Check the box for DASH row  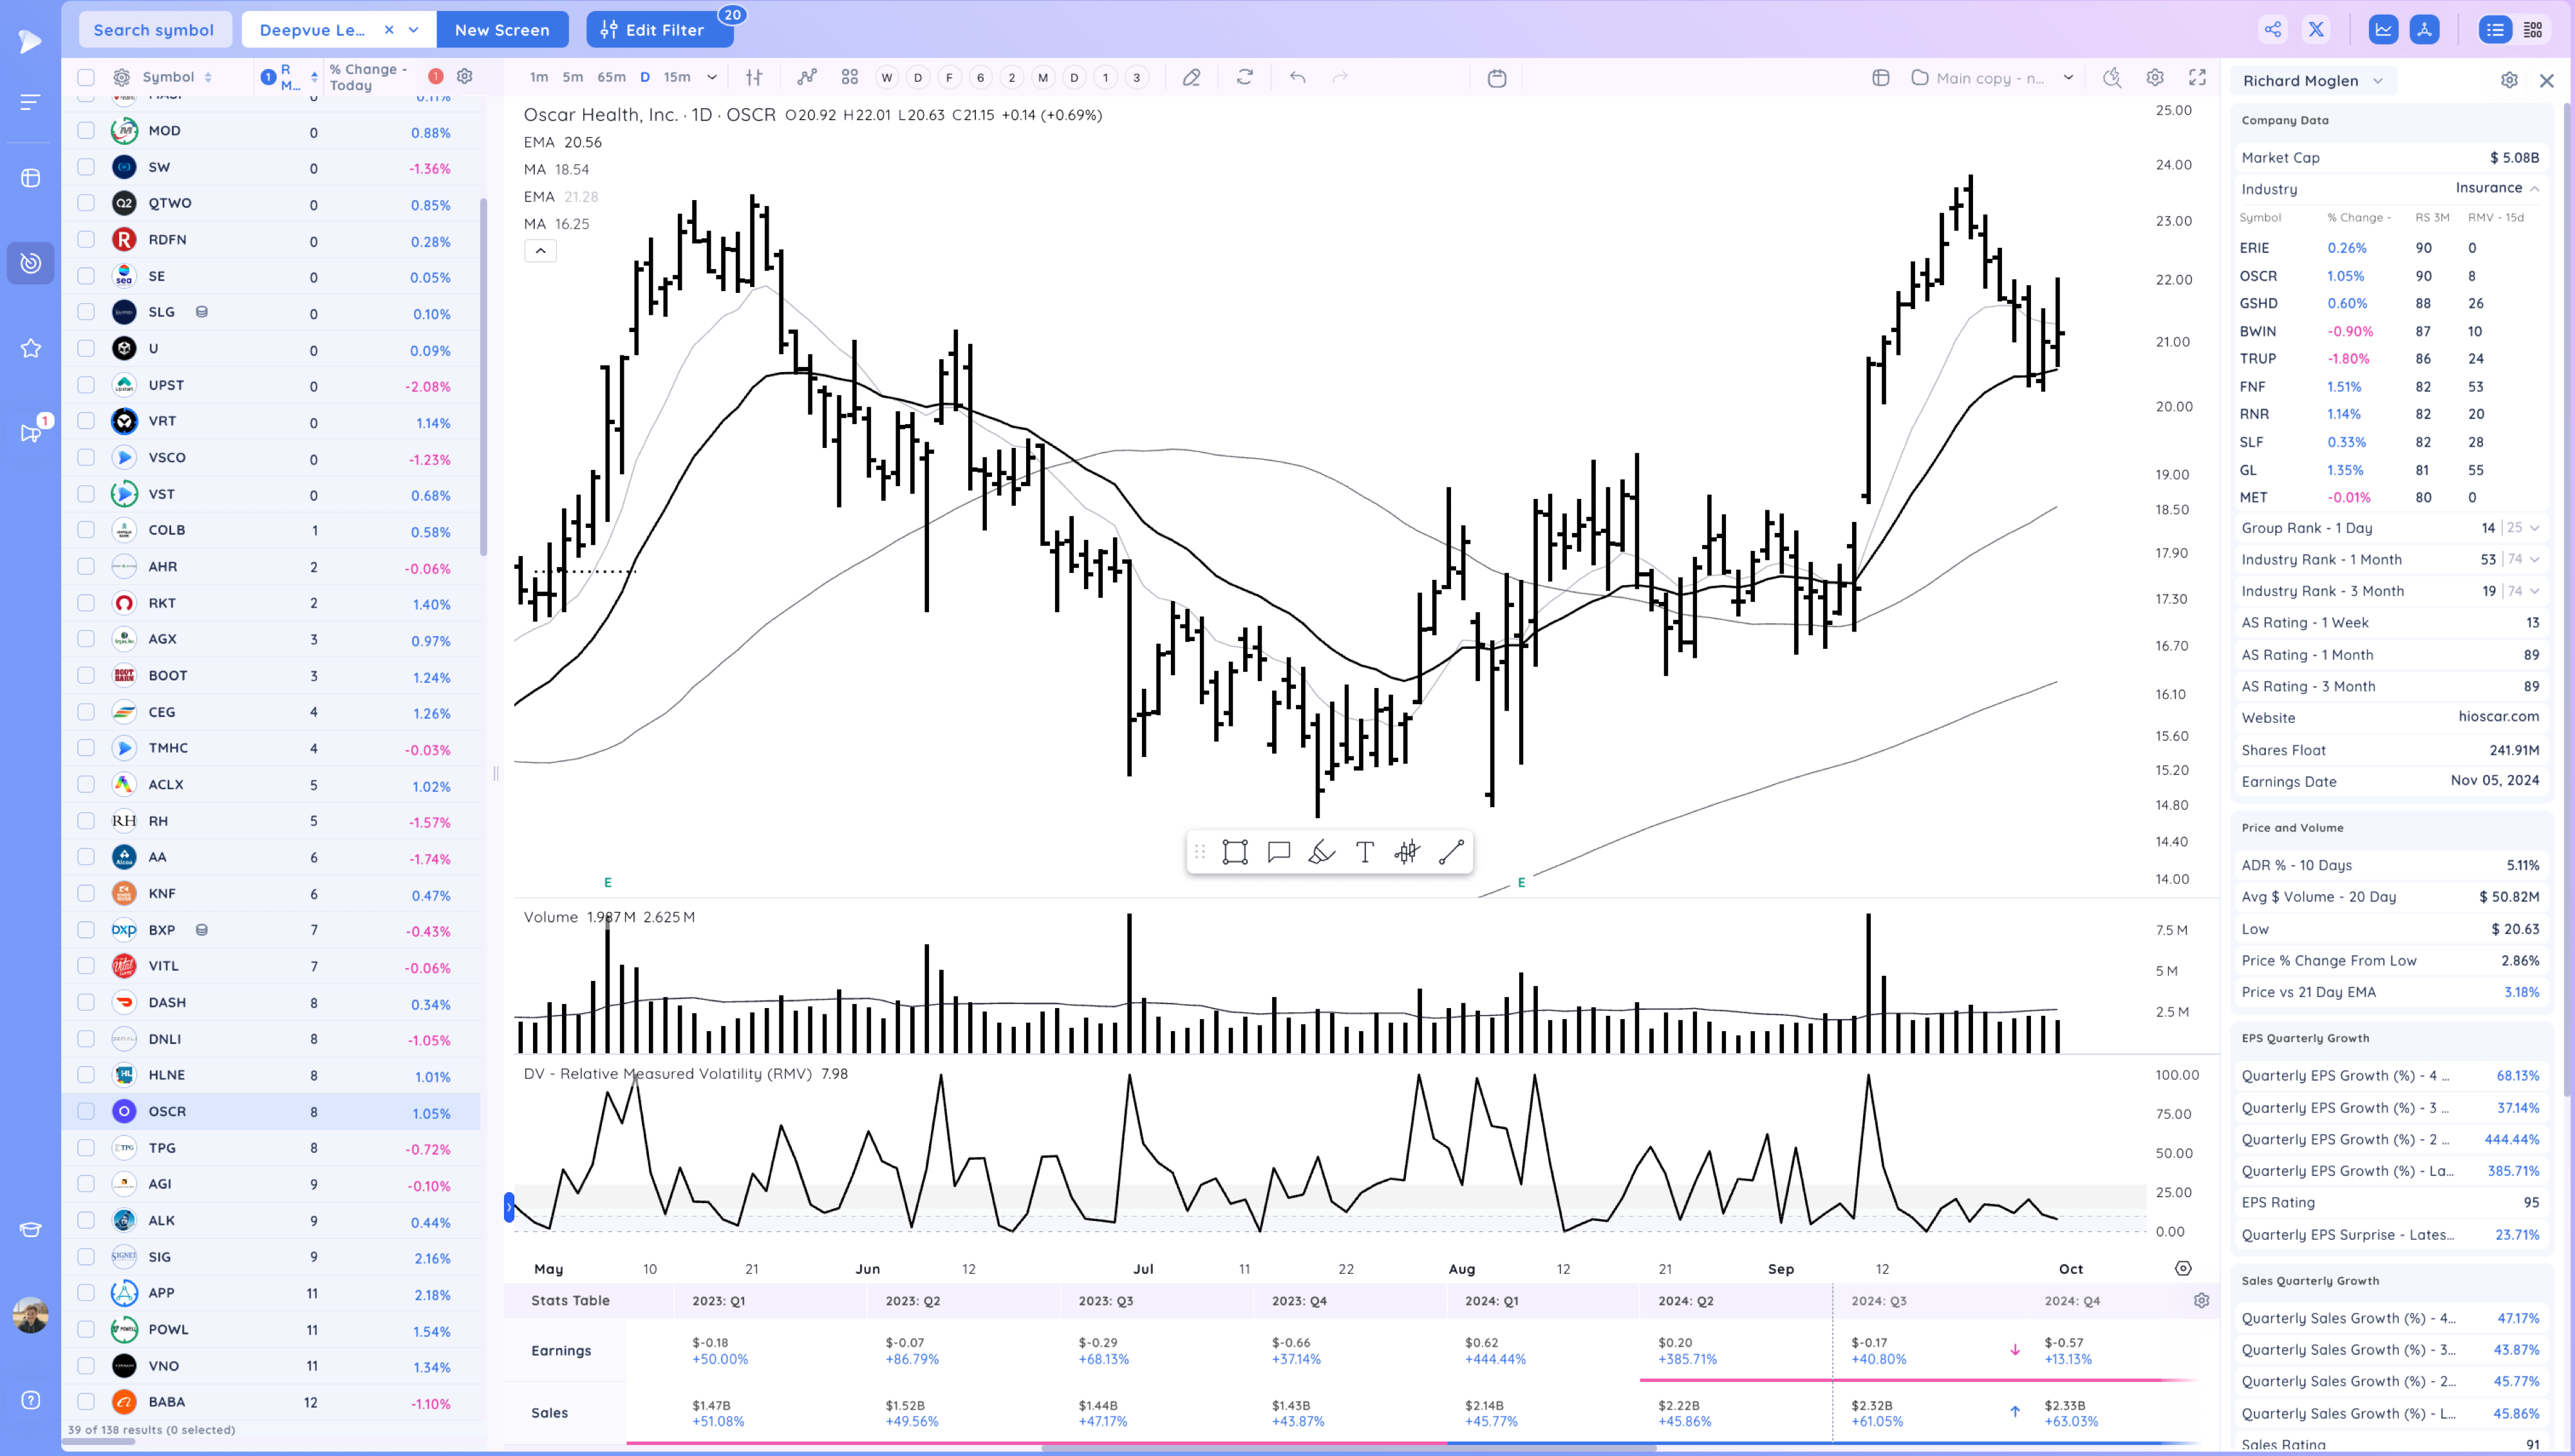point(86,1002)
